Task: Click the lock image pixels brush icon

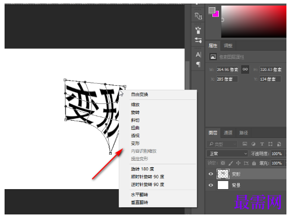Action: click(231, 163)
